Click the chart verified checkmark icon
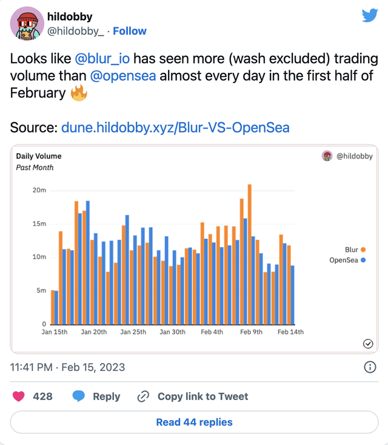The width and height of the screenshot is (388, 445). coord(367,344)
